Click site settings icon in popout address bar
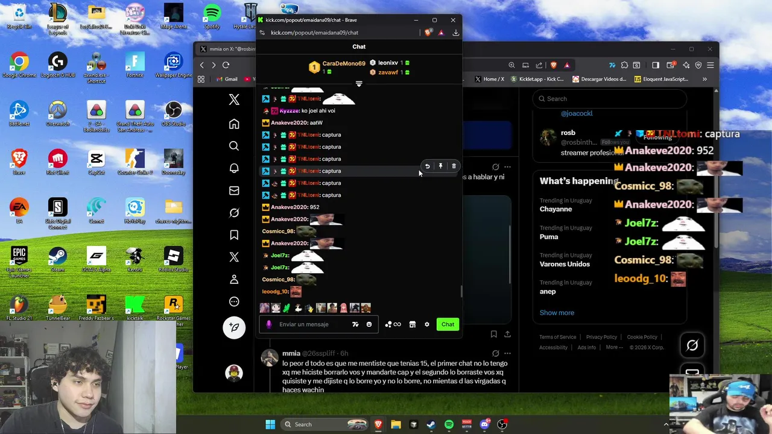The image size is (772, 434). pos(262,33)
